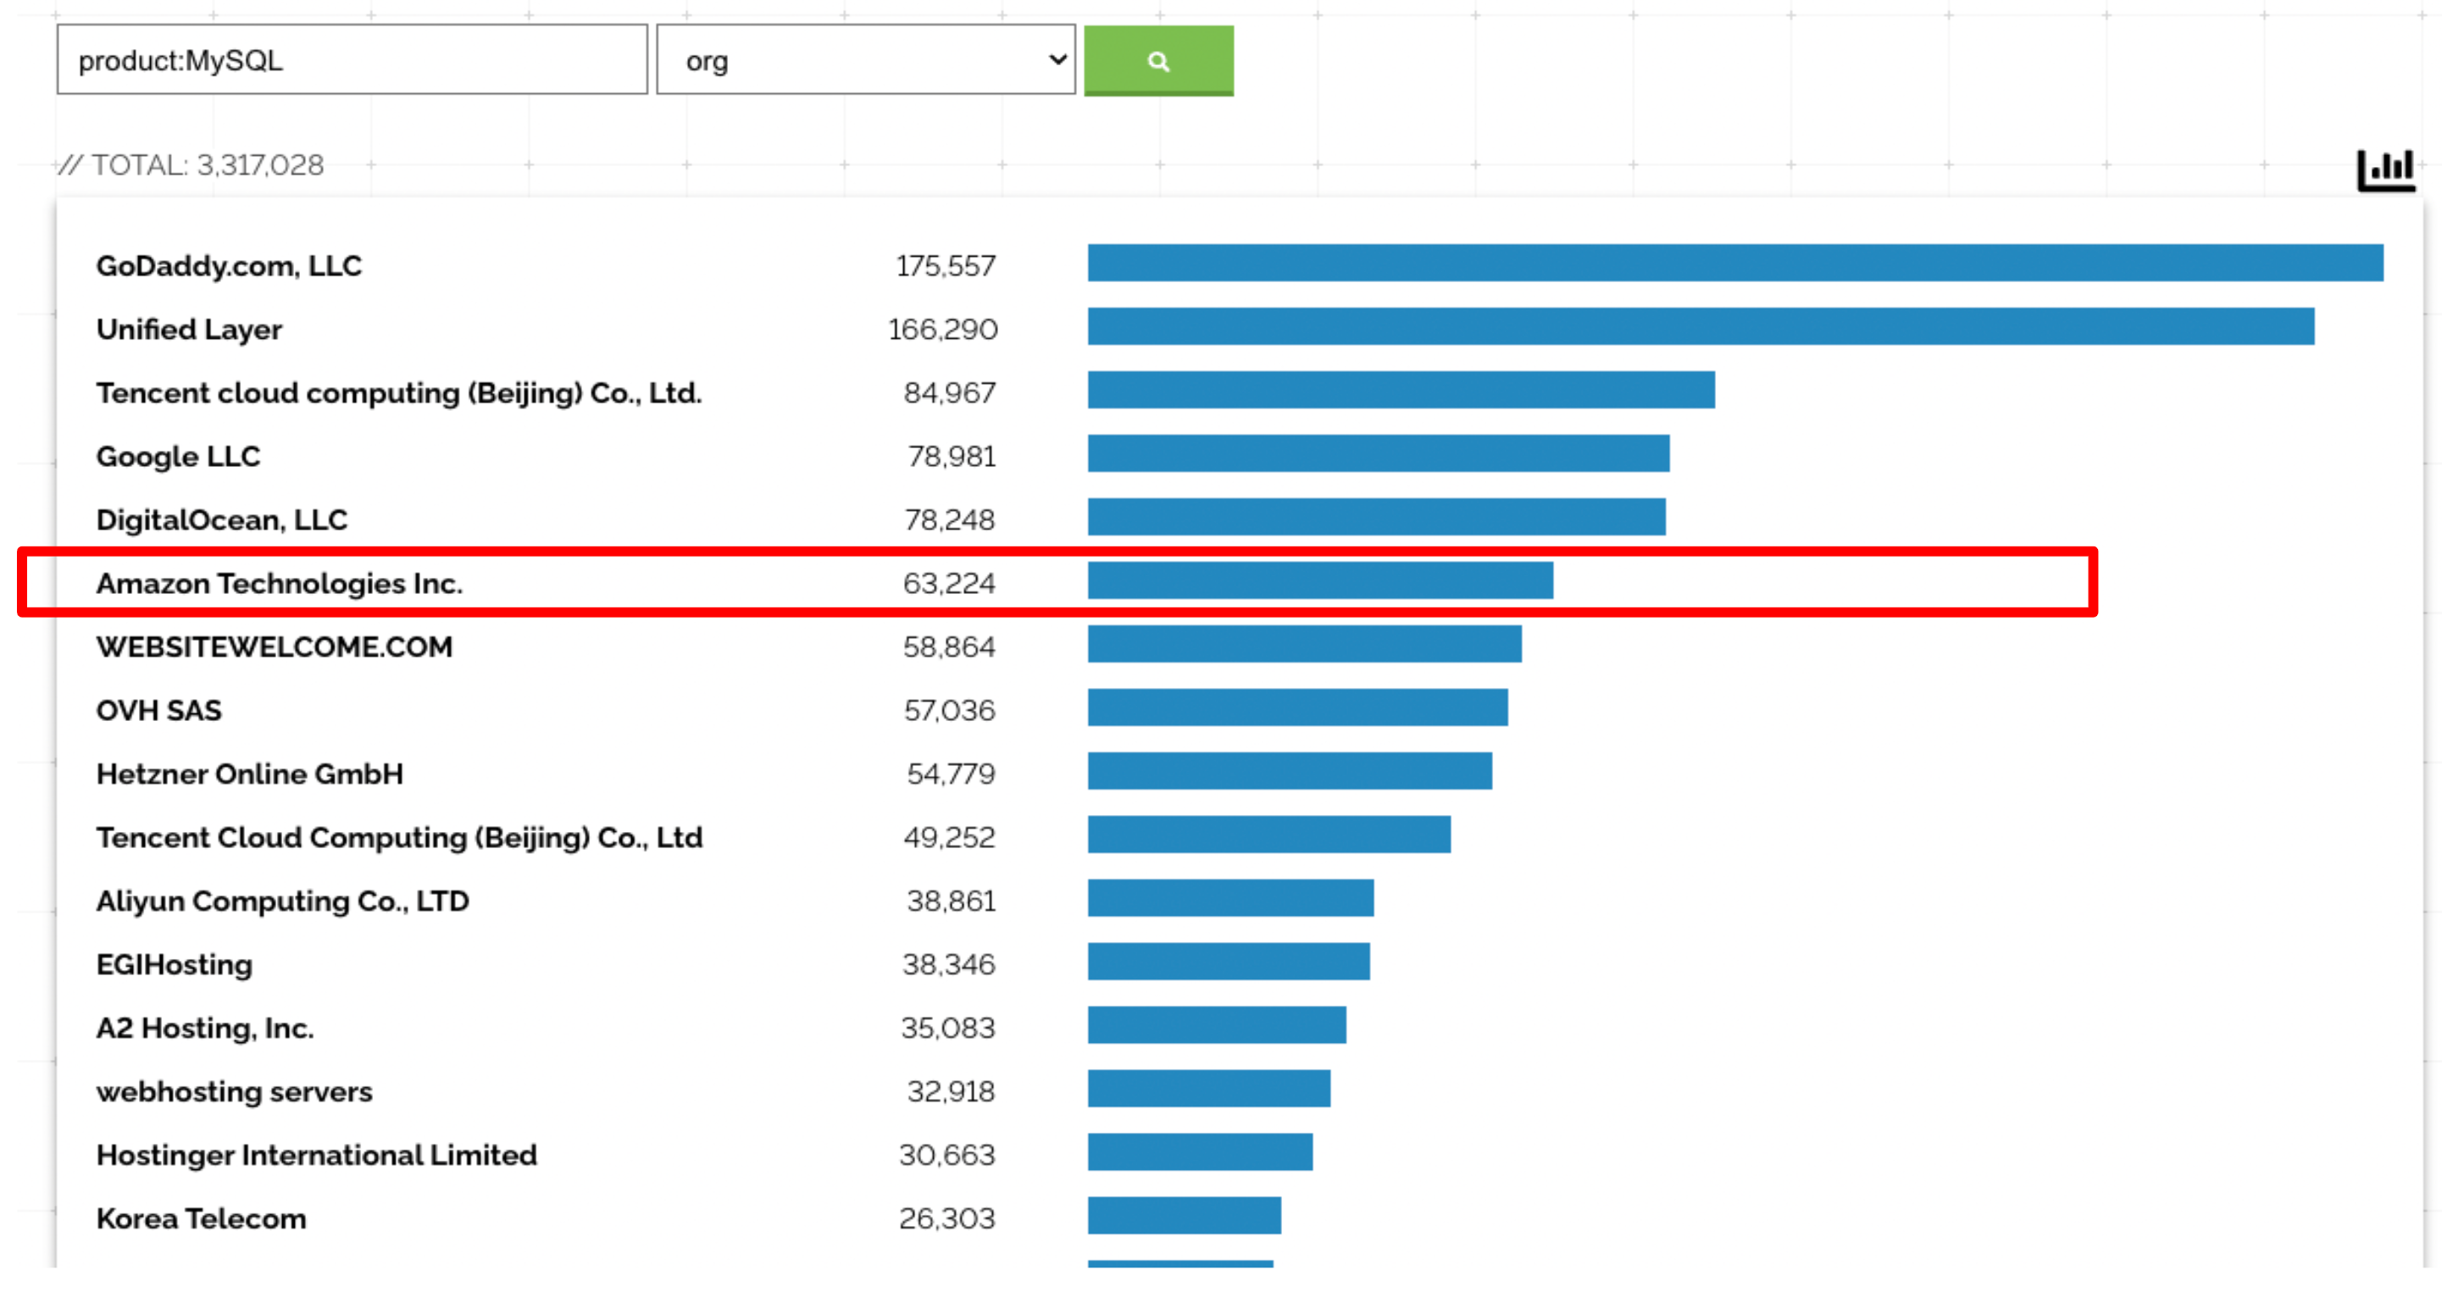Select DigitalOcean, LLC from the list
Viewport: 2442px width, 1298px height.
(x=221, y=519)
